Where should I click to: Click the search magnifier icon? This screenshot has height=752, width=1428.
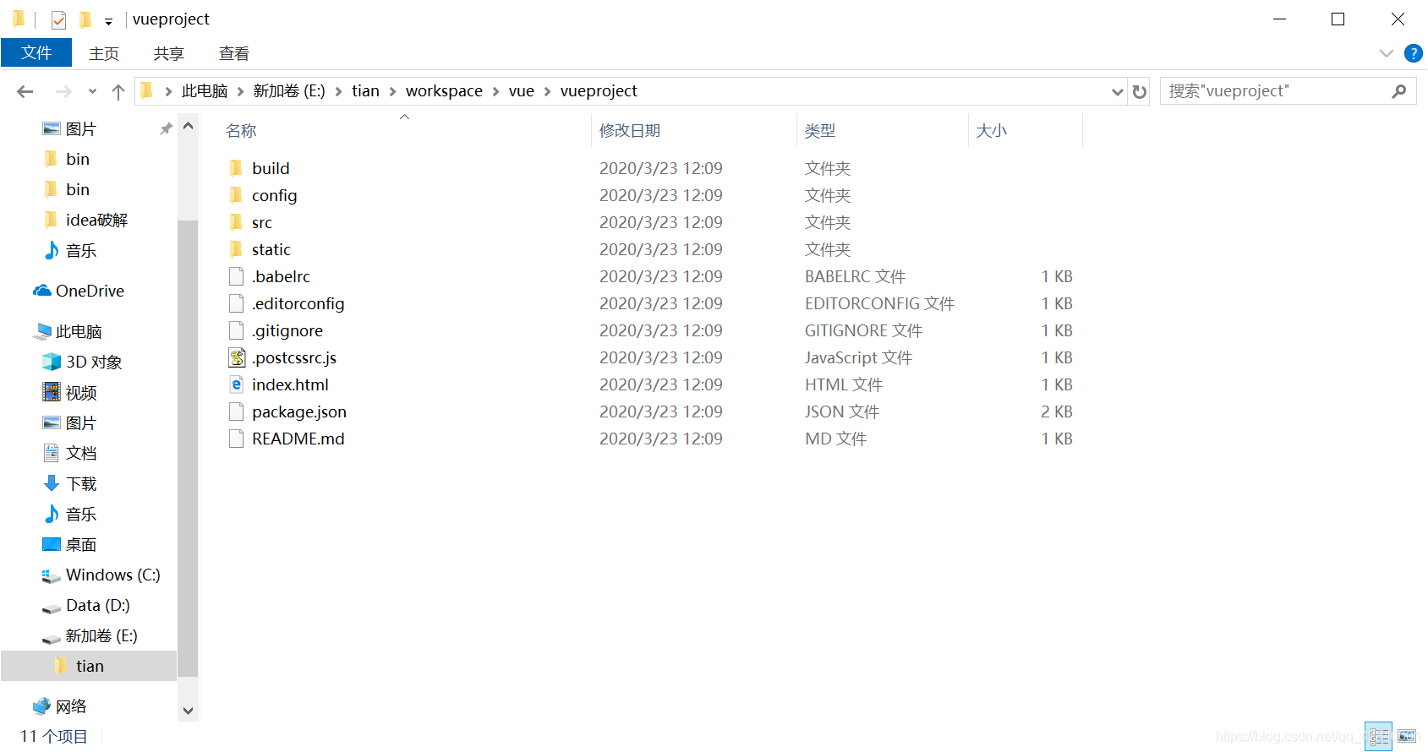pos(1399,90)
